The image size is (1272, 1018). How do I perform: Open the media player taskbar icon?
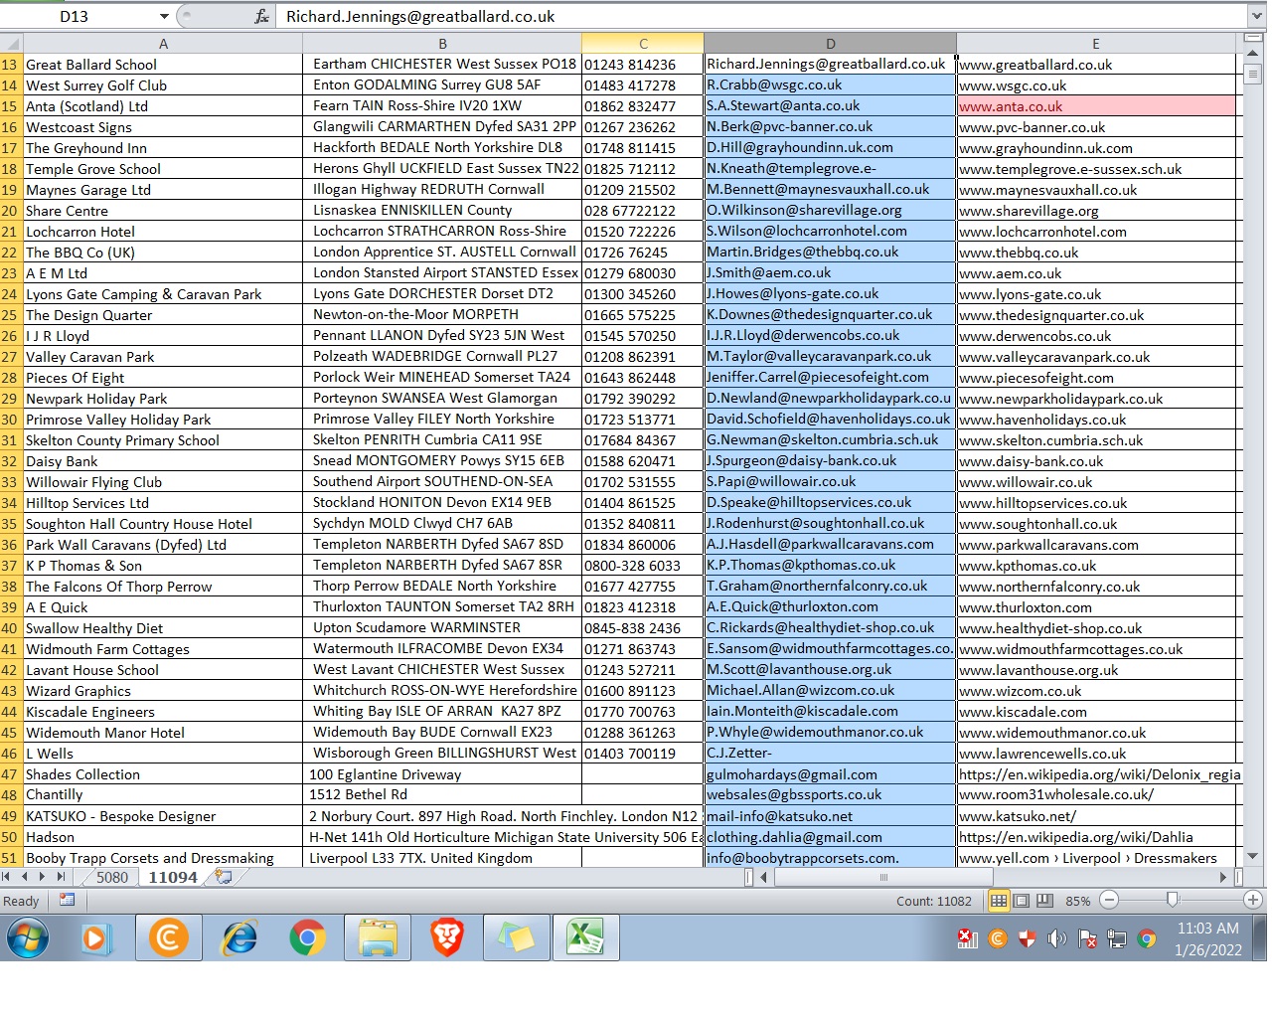pyautogui.click(x=95, y=937)
